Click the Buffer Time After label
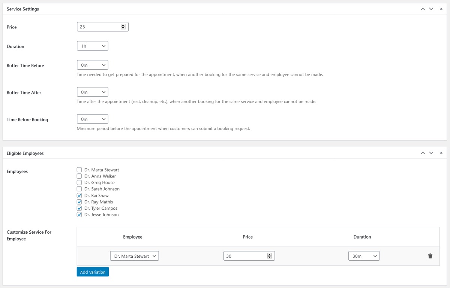450x288 pixels. coord(24,93)
